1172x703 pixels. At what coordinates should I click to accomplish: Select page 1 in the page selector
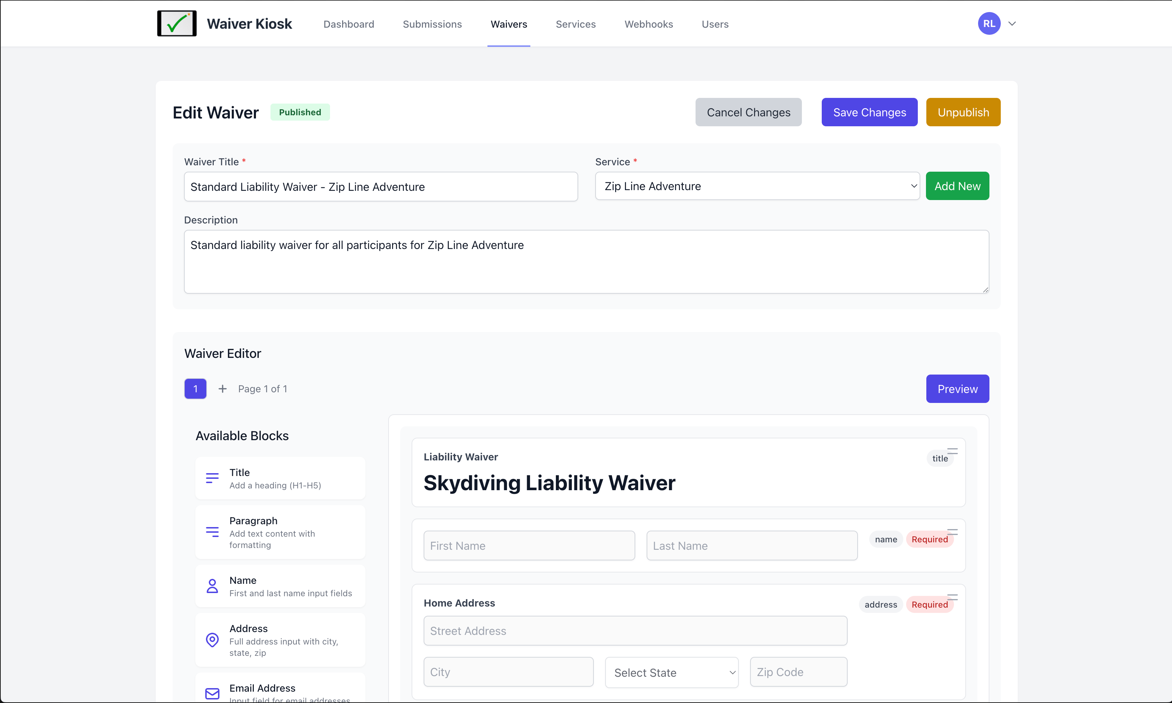point(195,389)
